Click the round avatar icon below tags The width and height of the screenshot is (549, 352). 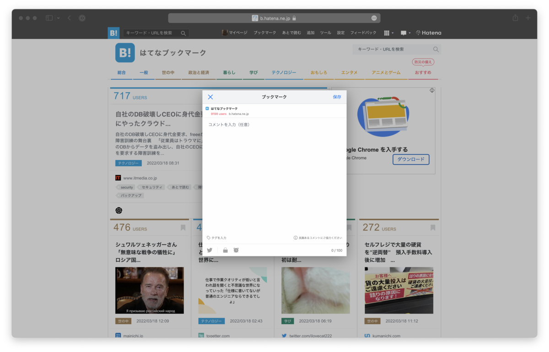tap(119, 211)
